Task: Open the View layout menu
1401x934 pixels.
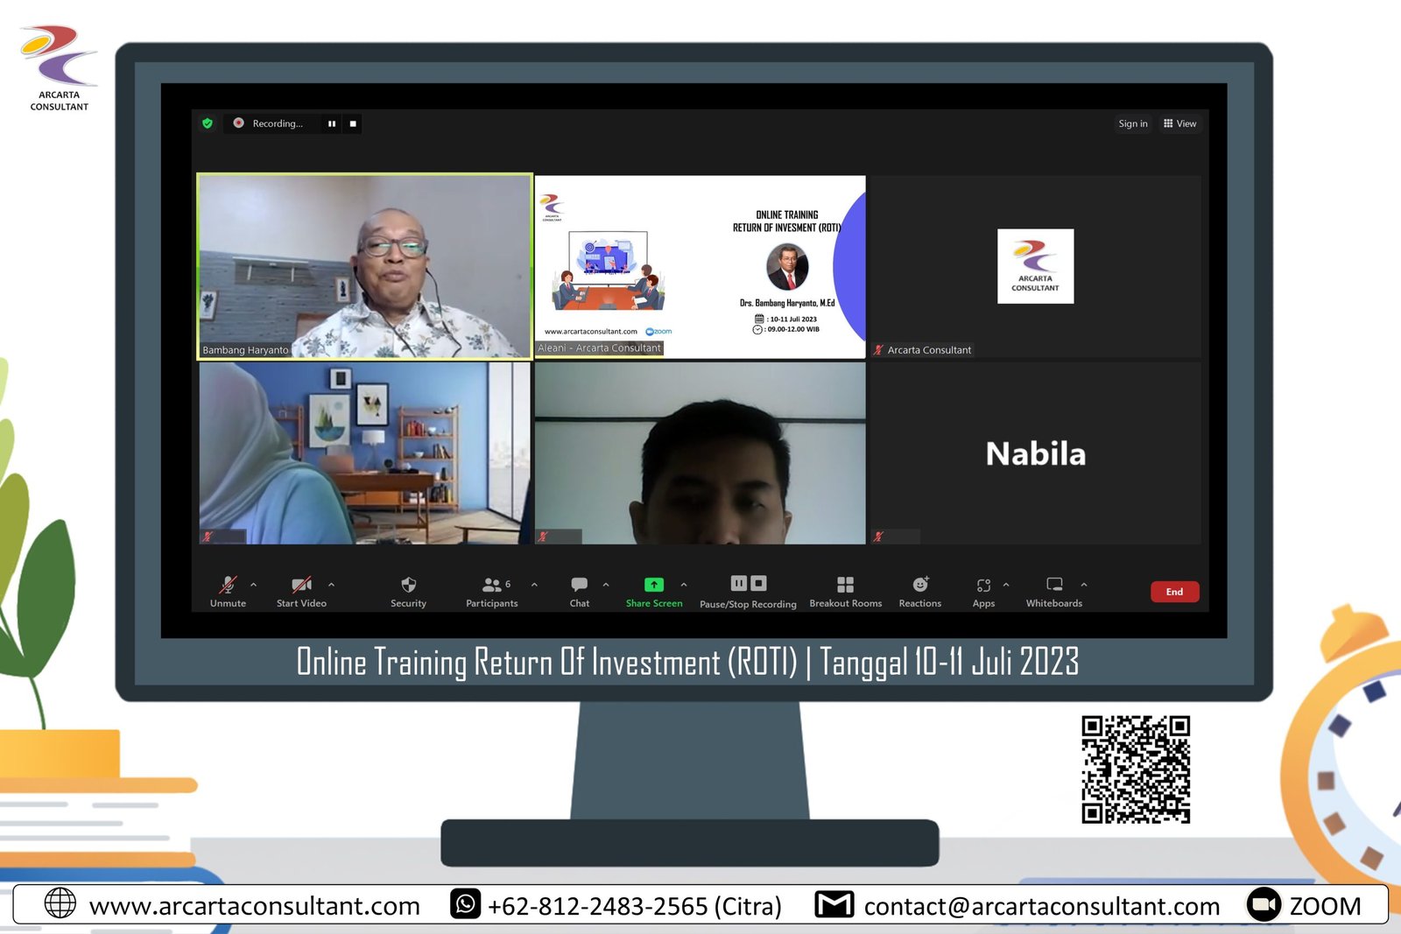Action: pyautogui.click(x=1179, y=123)
